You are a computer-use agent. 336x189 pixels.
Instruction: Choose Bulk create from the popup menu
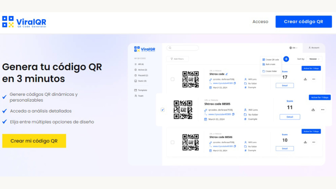click(269, 64)
